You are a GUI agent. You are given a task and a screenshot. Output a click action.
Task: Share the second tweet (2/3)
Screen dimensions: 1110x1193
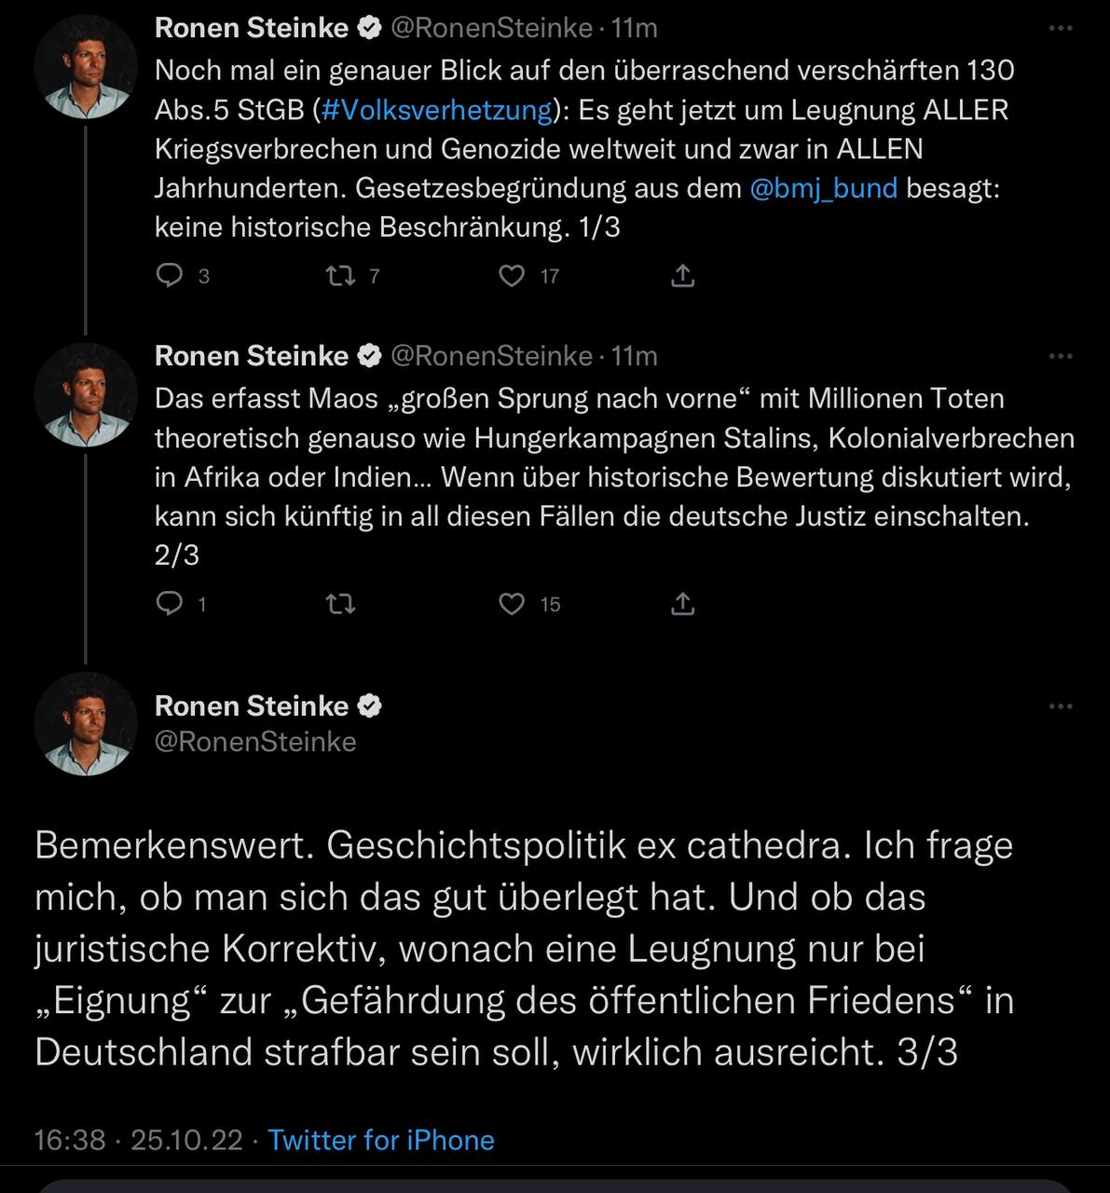tap(682, 604)
